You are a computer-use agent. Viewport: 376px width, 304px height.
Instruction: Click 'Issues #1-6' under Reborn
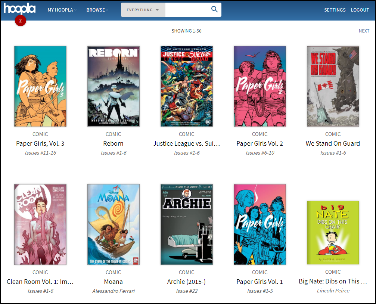[114, 153]
